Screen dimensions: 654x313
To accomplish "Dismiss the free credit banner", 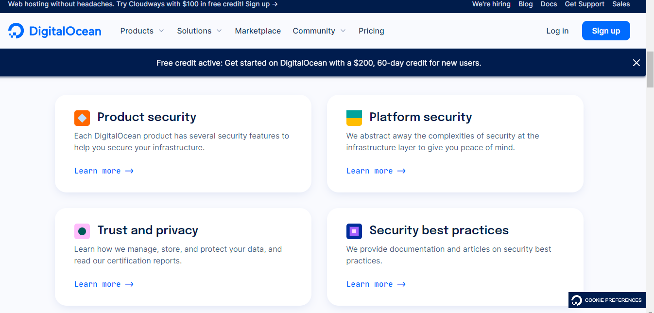I will click(637, 63).
